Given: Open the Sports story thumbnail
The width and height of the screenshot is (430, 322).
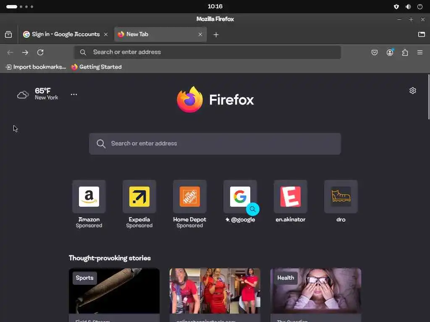Looking at the screenshot, I should pyautogui.click(x=114, y=291).
